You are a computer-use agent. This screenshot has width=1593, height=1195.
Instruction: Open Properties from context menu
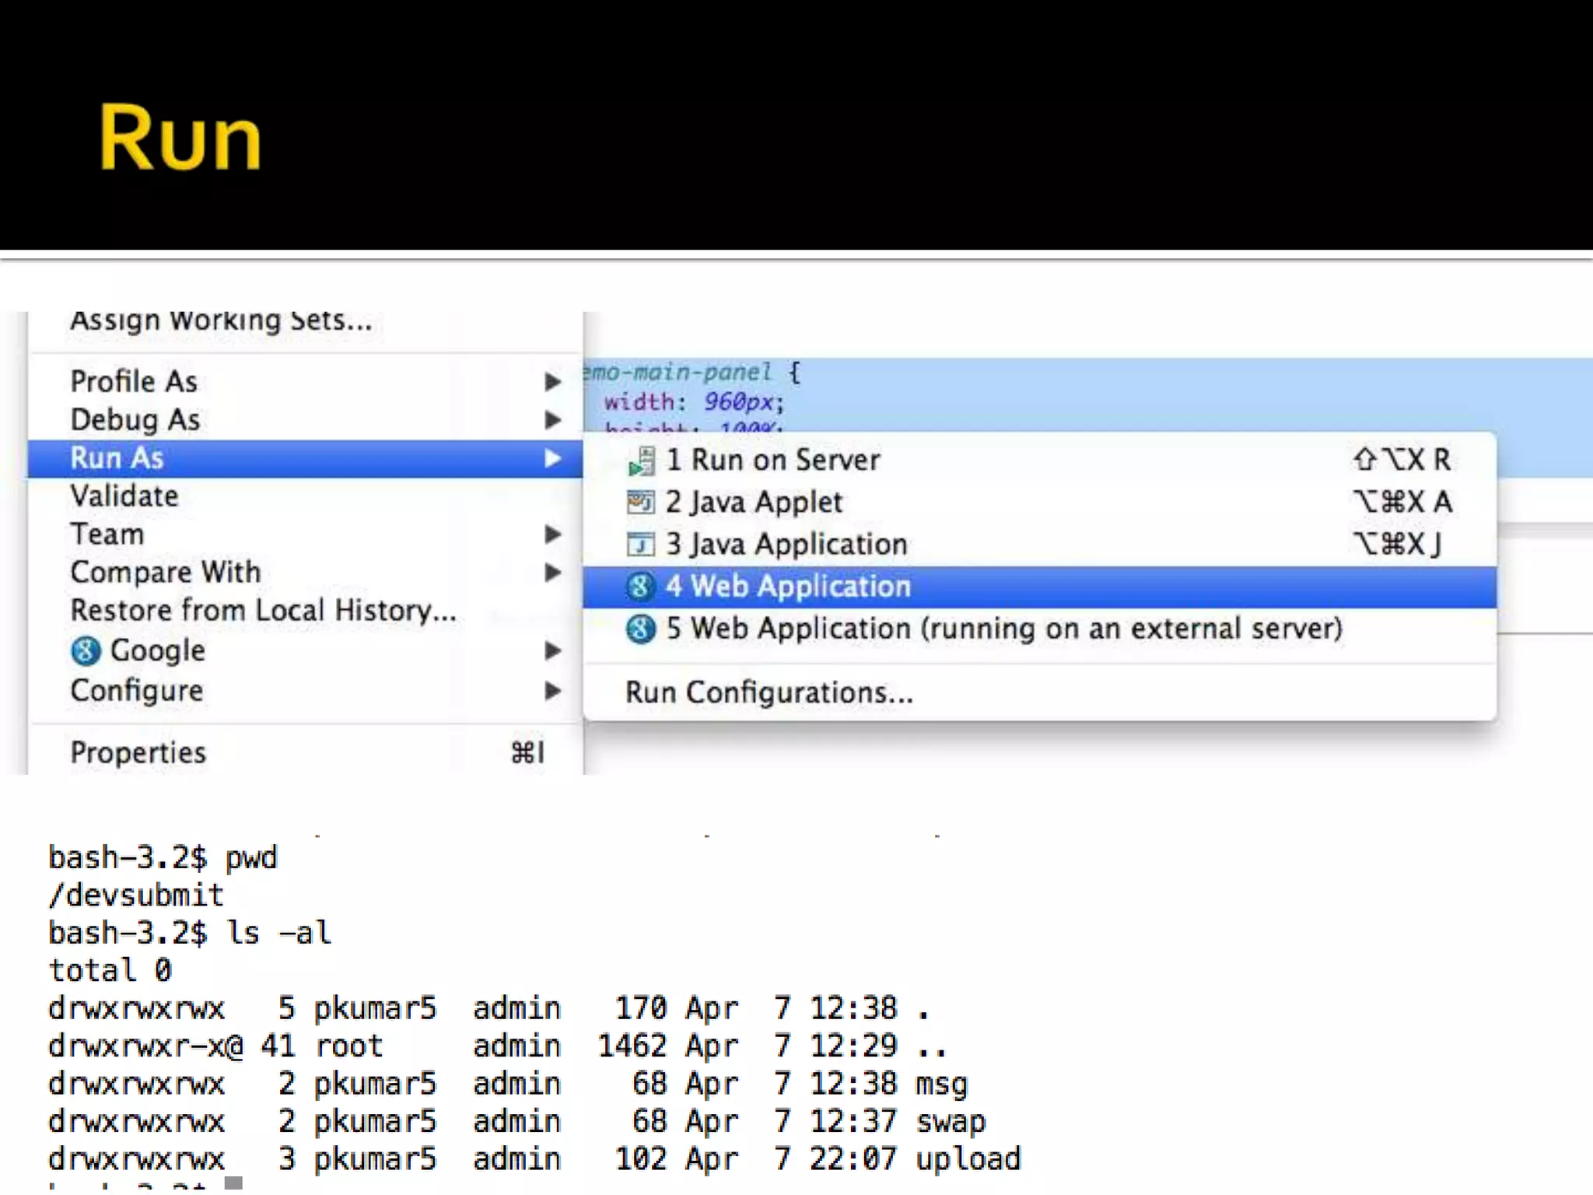pos(138,752)
